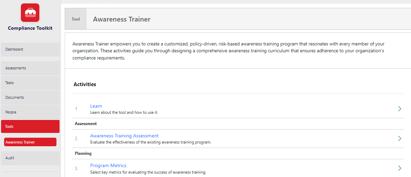Open the People sidebar item
The width and height of the screenshot is (411, 177).
[30, 112]
